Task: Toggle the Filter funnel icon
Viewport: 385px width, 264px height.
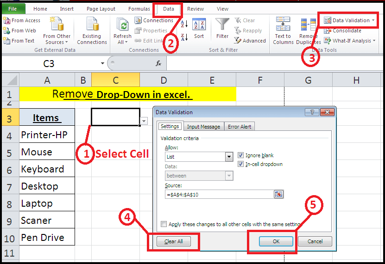Action: pyautogui.click(x=222, y=24)
